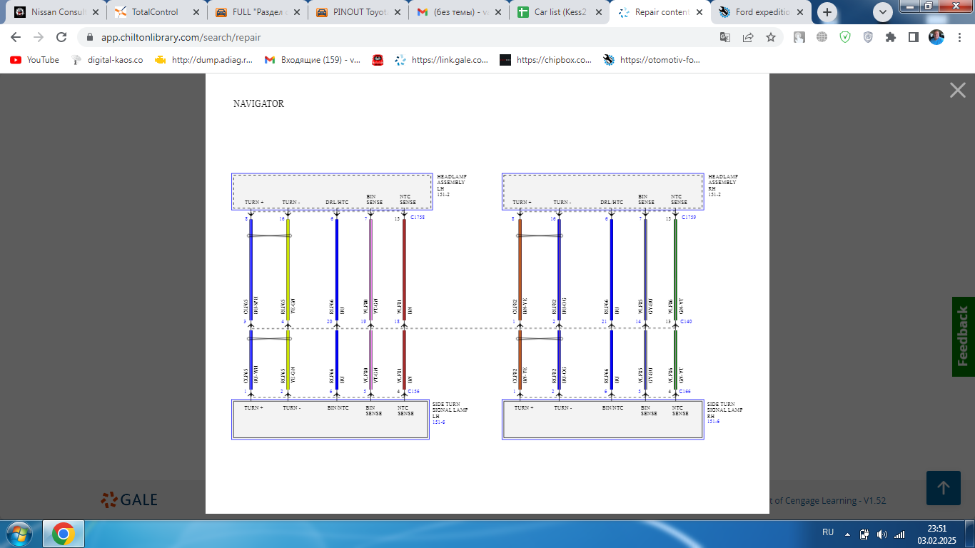Click the scroll-to-top arrow button
This screenshot has height=548, width=975.
click(943, 488)
